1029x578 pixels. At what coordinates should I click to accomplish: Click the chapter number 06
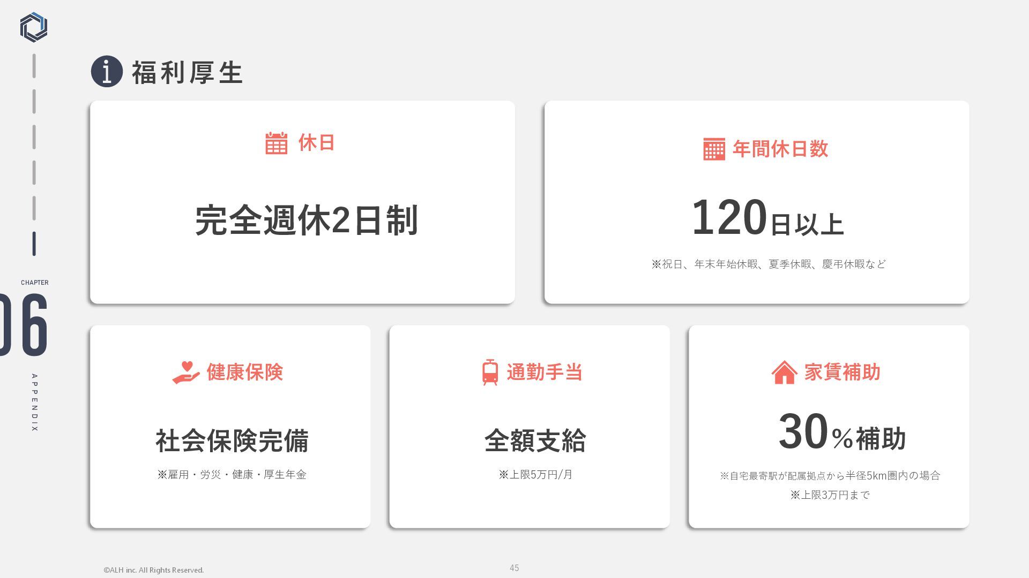click(24, 324)
